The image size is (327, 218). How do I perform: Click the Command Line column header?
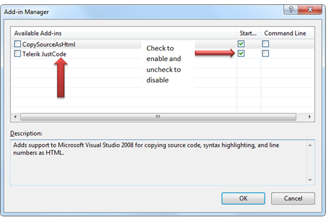286,34
